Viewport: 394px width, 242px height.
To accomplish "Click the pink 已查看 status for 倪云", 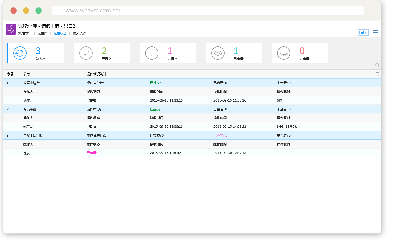I will (x=92, y=153).
